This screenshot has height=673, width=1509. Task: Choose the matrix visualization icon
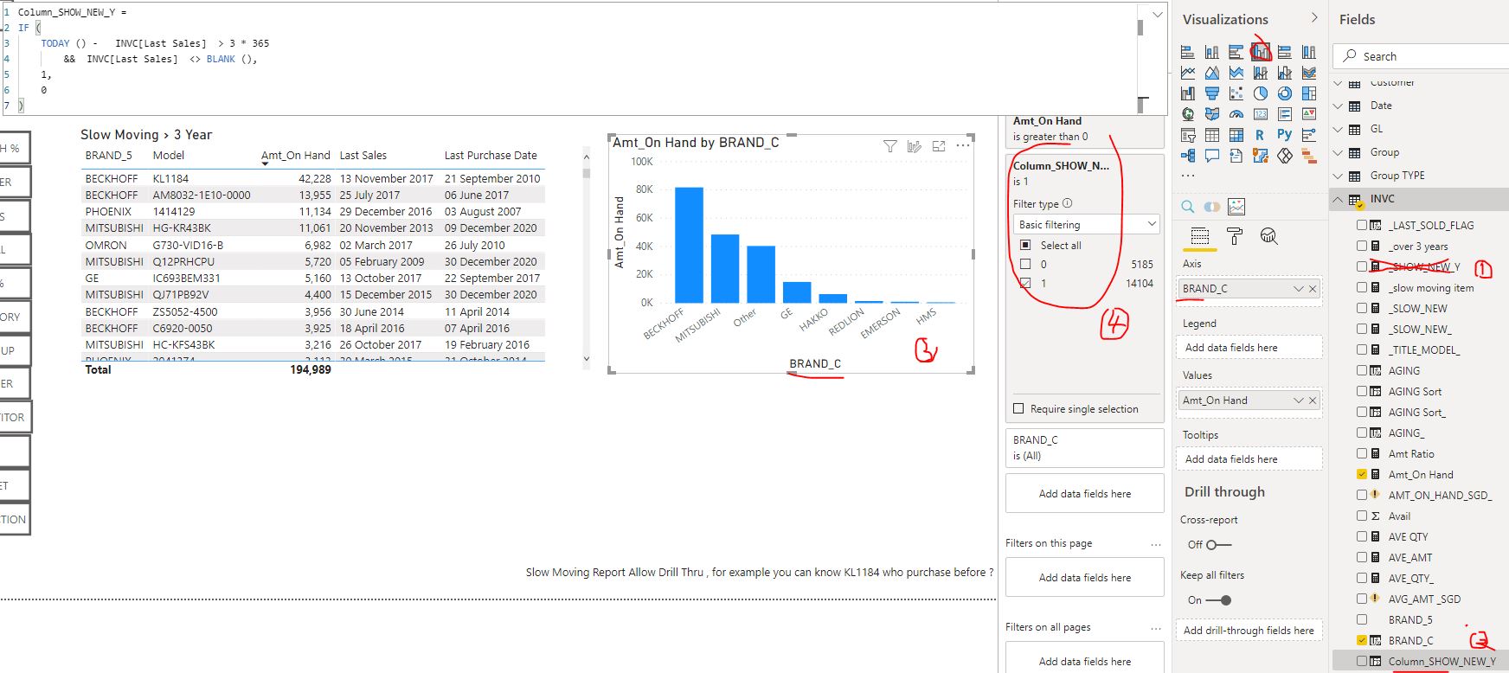click(x=1236, y=135)
